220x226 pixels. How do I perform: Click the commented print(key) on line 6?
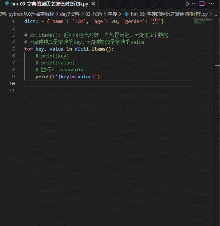coord(52,56)
